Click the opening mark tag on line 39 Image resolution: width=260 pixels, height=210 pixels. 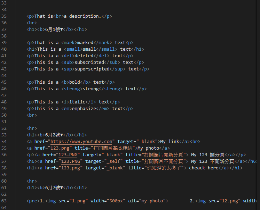[69, 43]
